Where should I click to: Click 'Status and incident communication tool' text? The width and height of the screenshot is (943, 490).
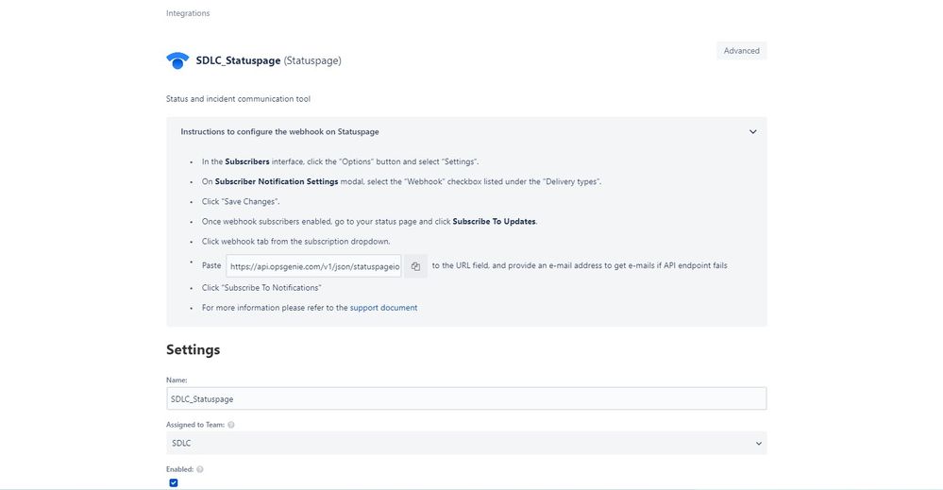238,98
